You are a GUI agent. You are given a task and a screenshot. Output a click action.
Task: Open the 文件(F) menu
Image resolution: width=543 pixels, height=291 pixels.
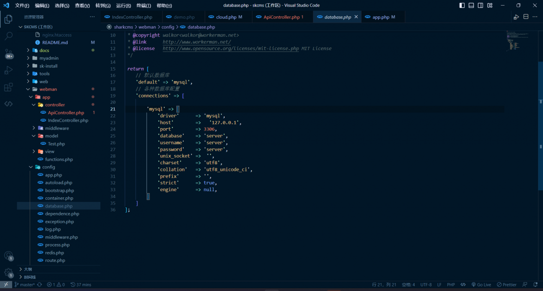pos(22,6)
